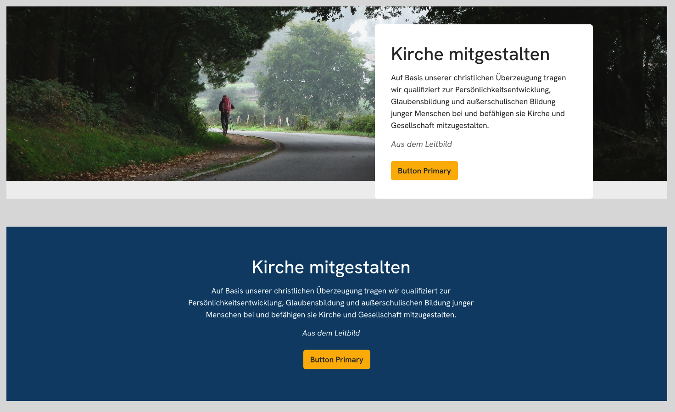Click Button Primary in the white card
Viewport: 675px width, 412px height.
(x=424, y=171)
